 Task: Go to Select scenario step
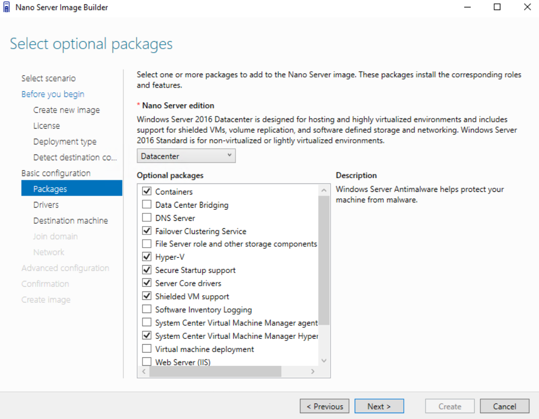pyautogui.click(x=49, y=78)
